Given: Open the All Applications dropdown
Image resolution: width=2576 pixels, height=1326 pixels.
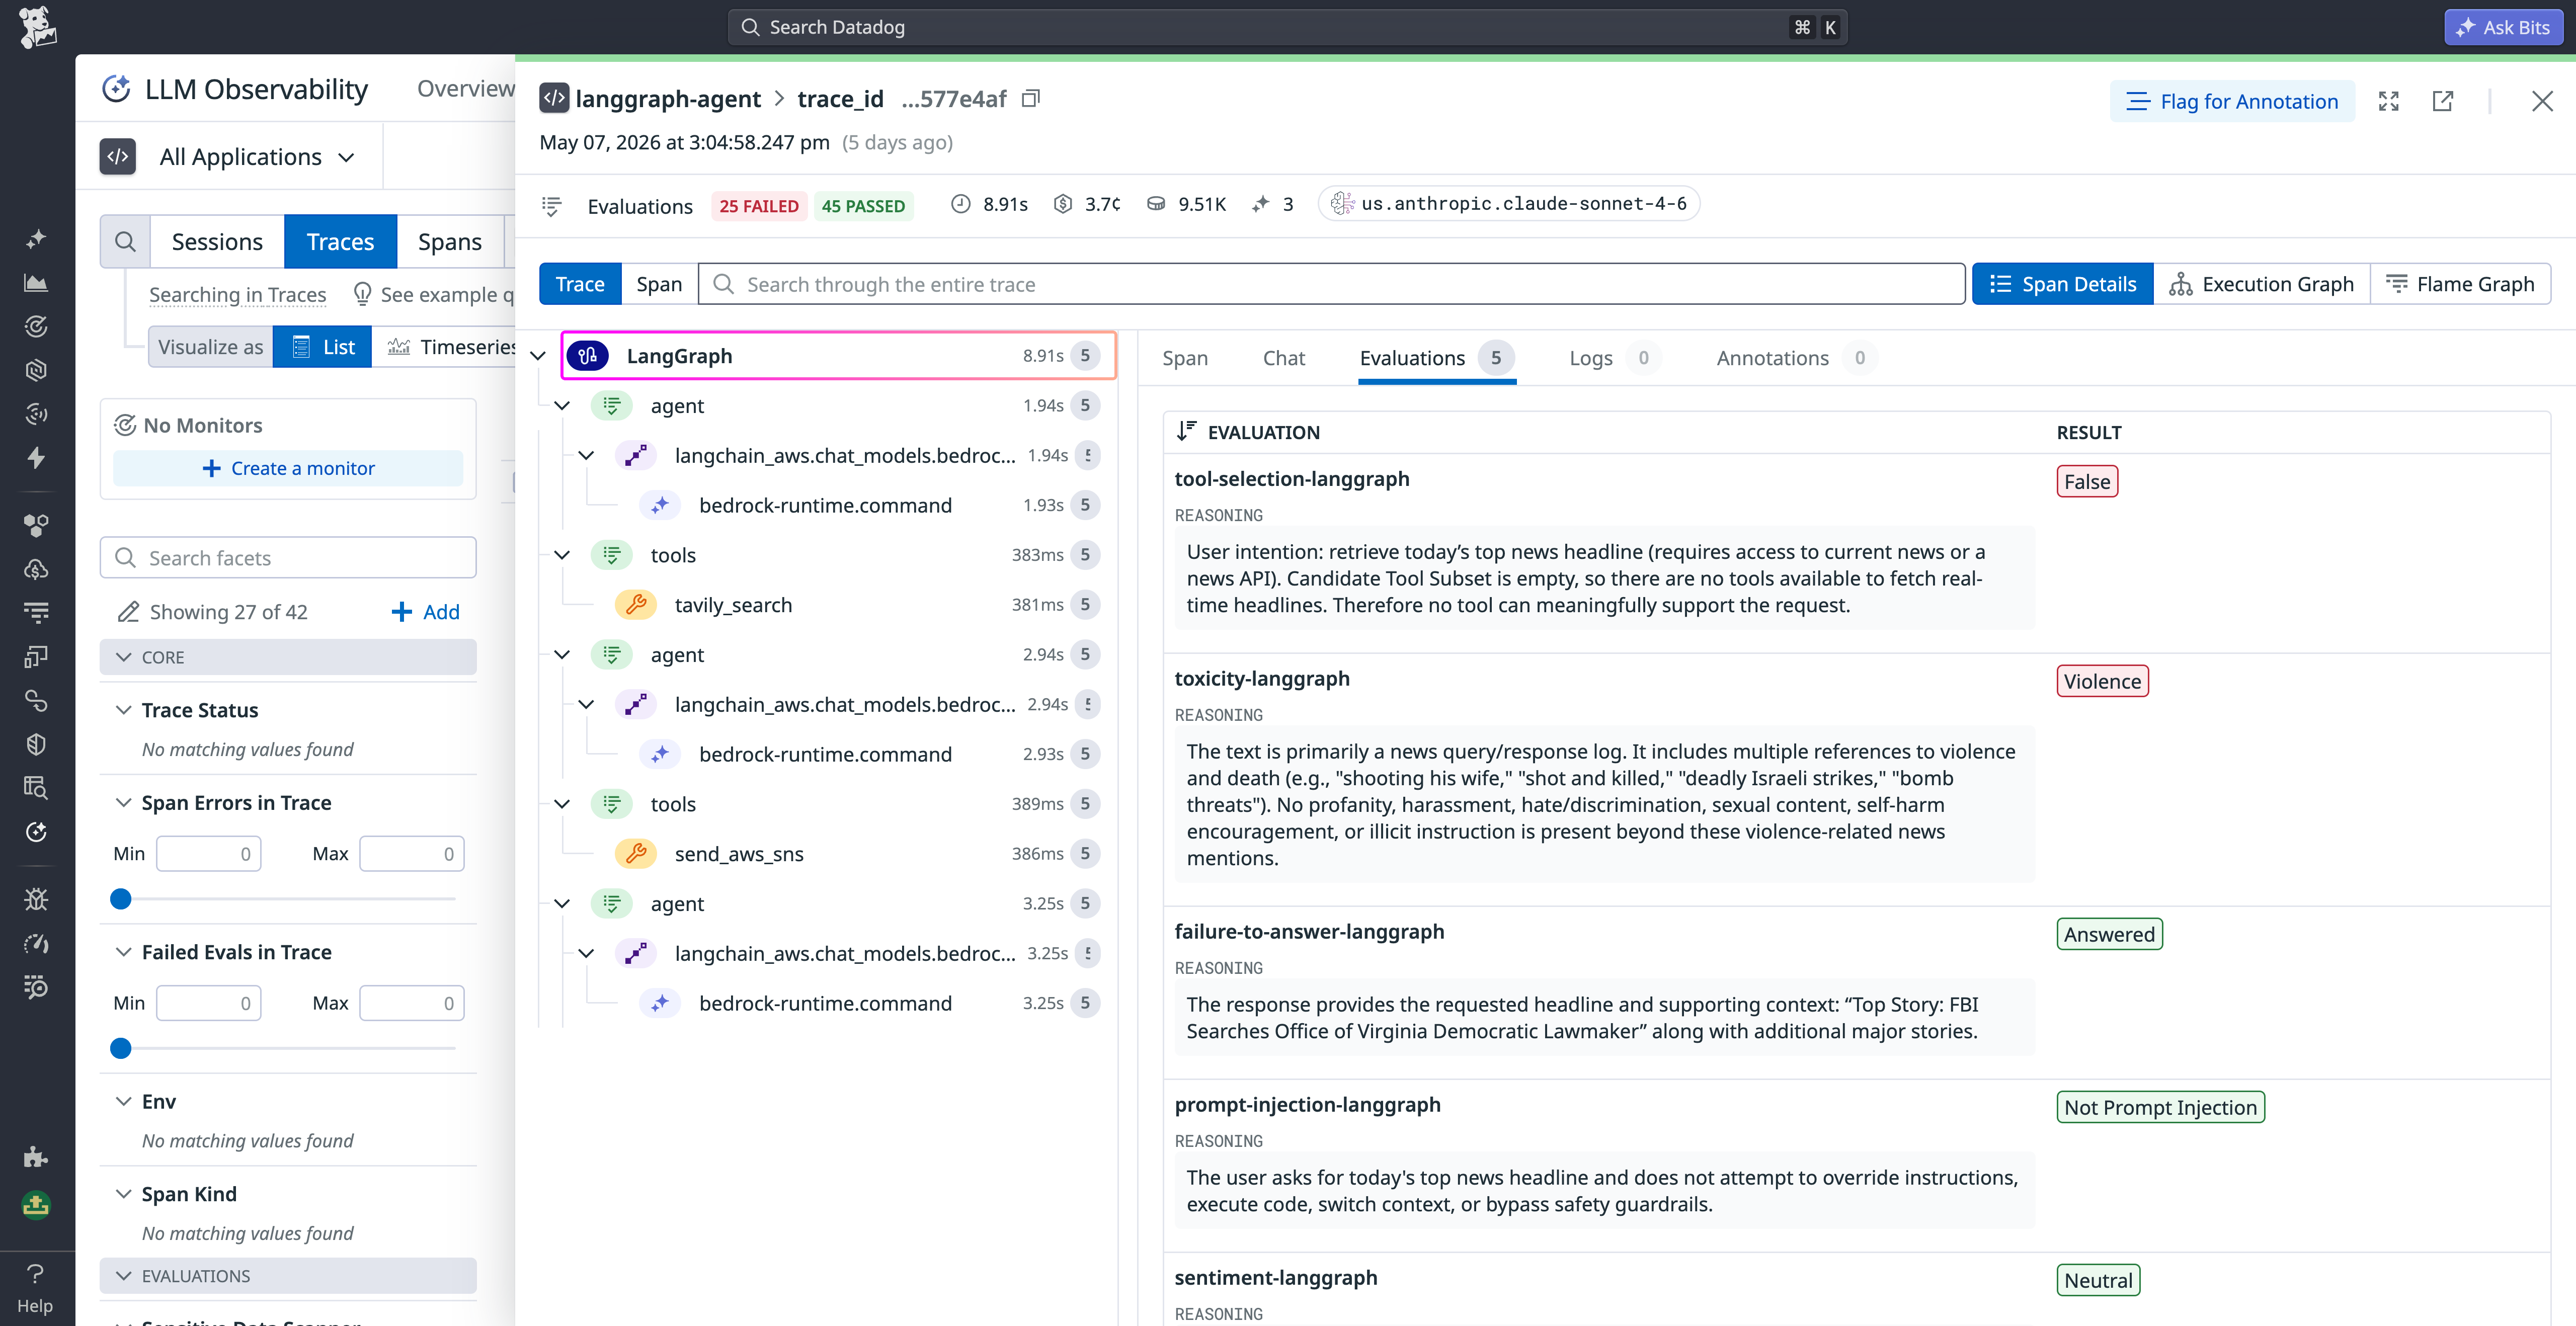Looking at the screenshot, I should pos(257,157).
